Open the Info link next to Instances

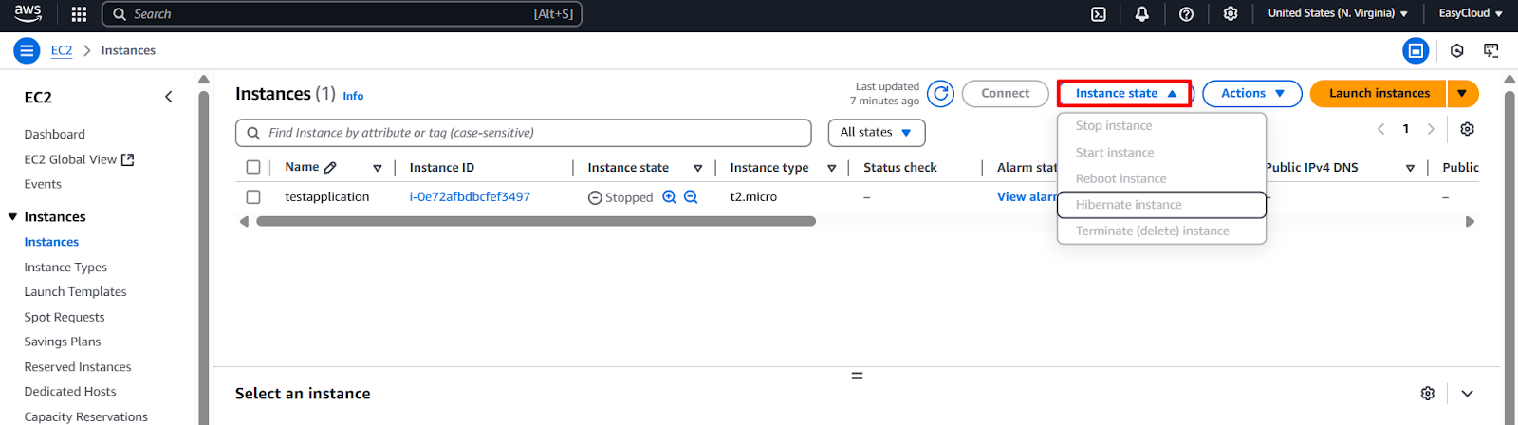pos(353,96)
